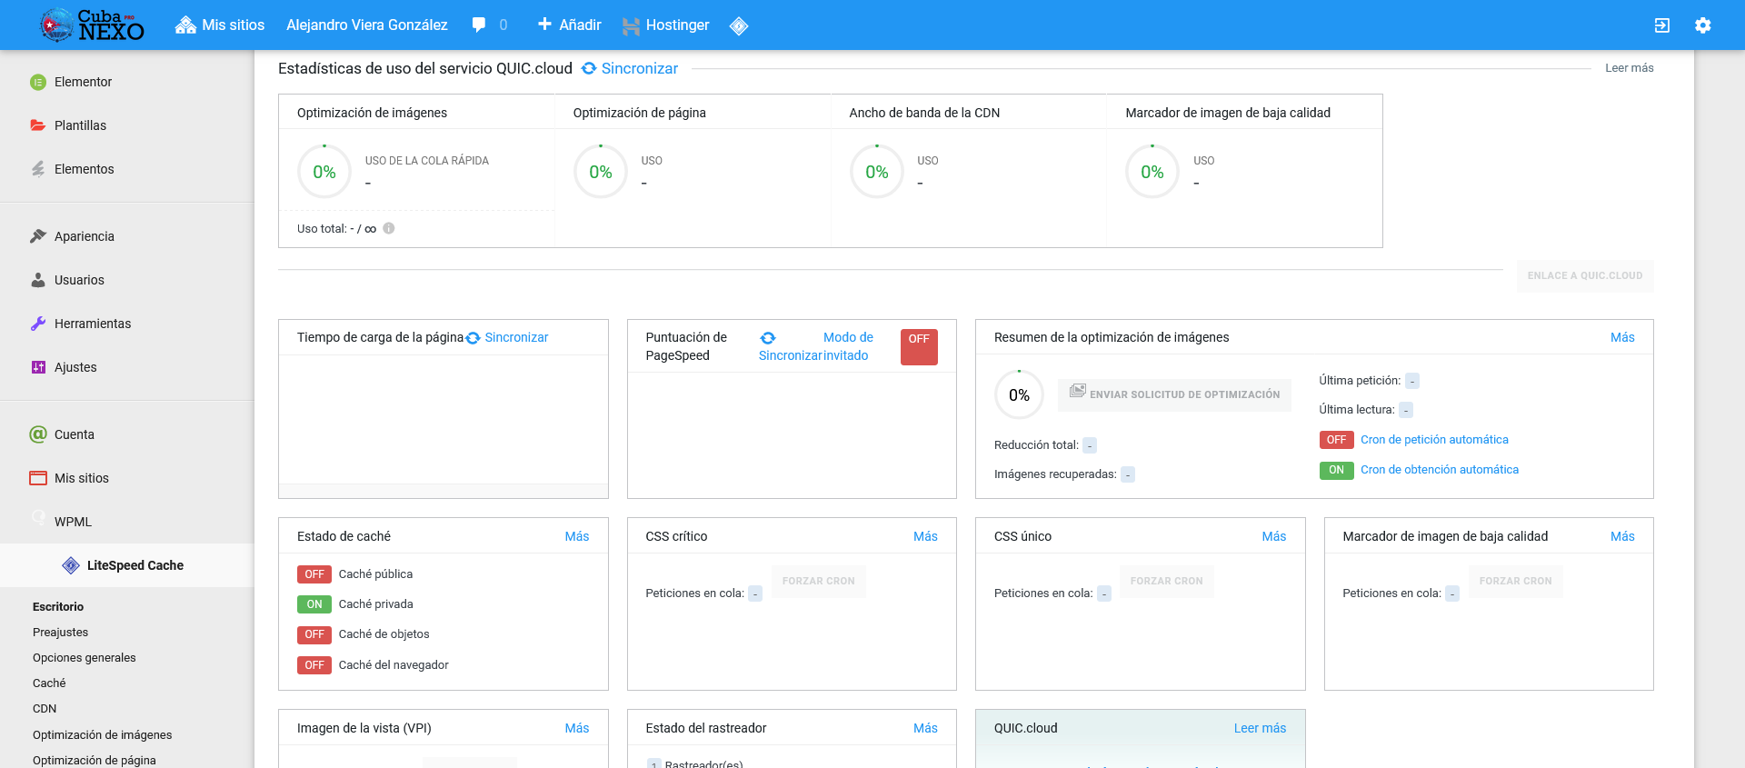Open Opciones generales submenu item
The width and height of the screenshot is (1745, 768).
[84, 657]
